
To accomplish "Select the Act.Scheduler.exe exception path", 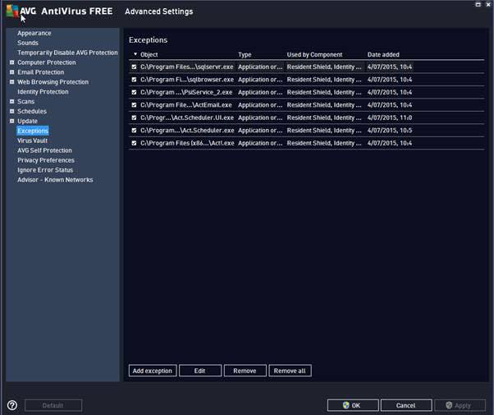I will tap(187, 131).
